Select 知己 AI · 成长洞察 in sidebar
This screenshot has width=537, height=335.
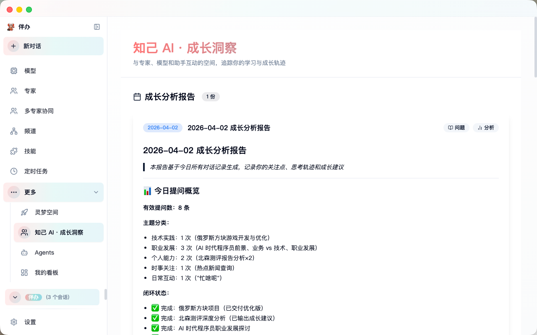coord(58,232)
